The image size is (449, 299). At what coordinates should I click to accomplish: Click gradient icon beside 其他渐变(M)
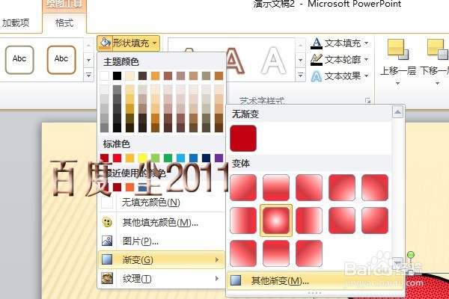pyautogui.click(x=236, y=281)
